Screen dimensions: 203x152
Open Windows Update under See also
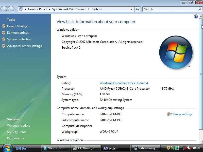pyautogui.click(x=19, y=126)
